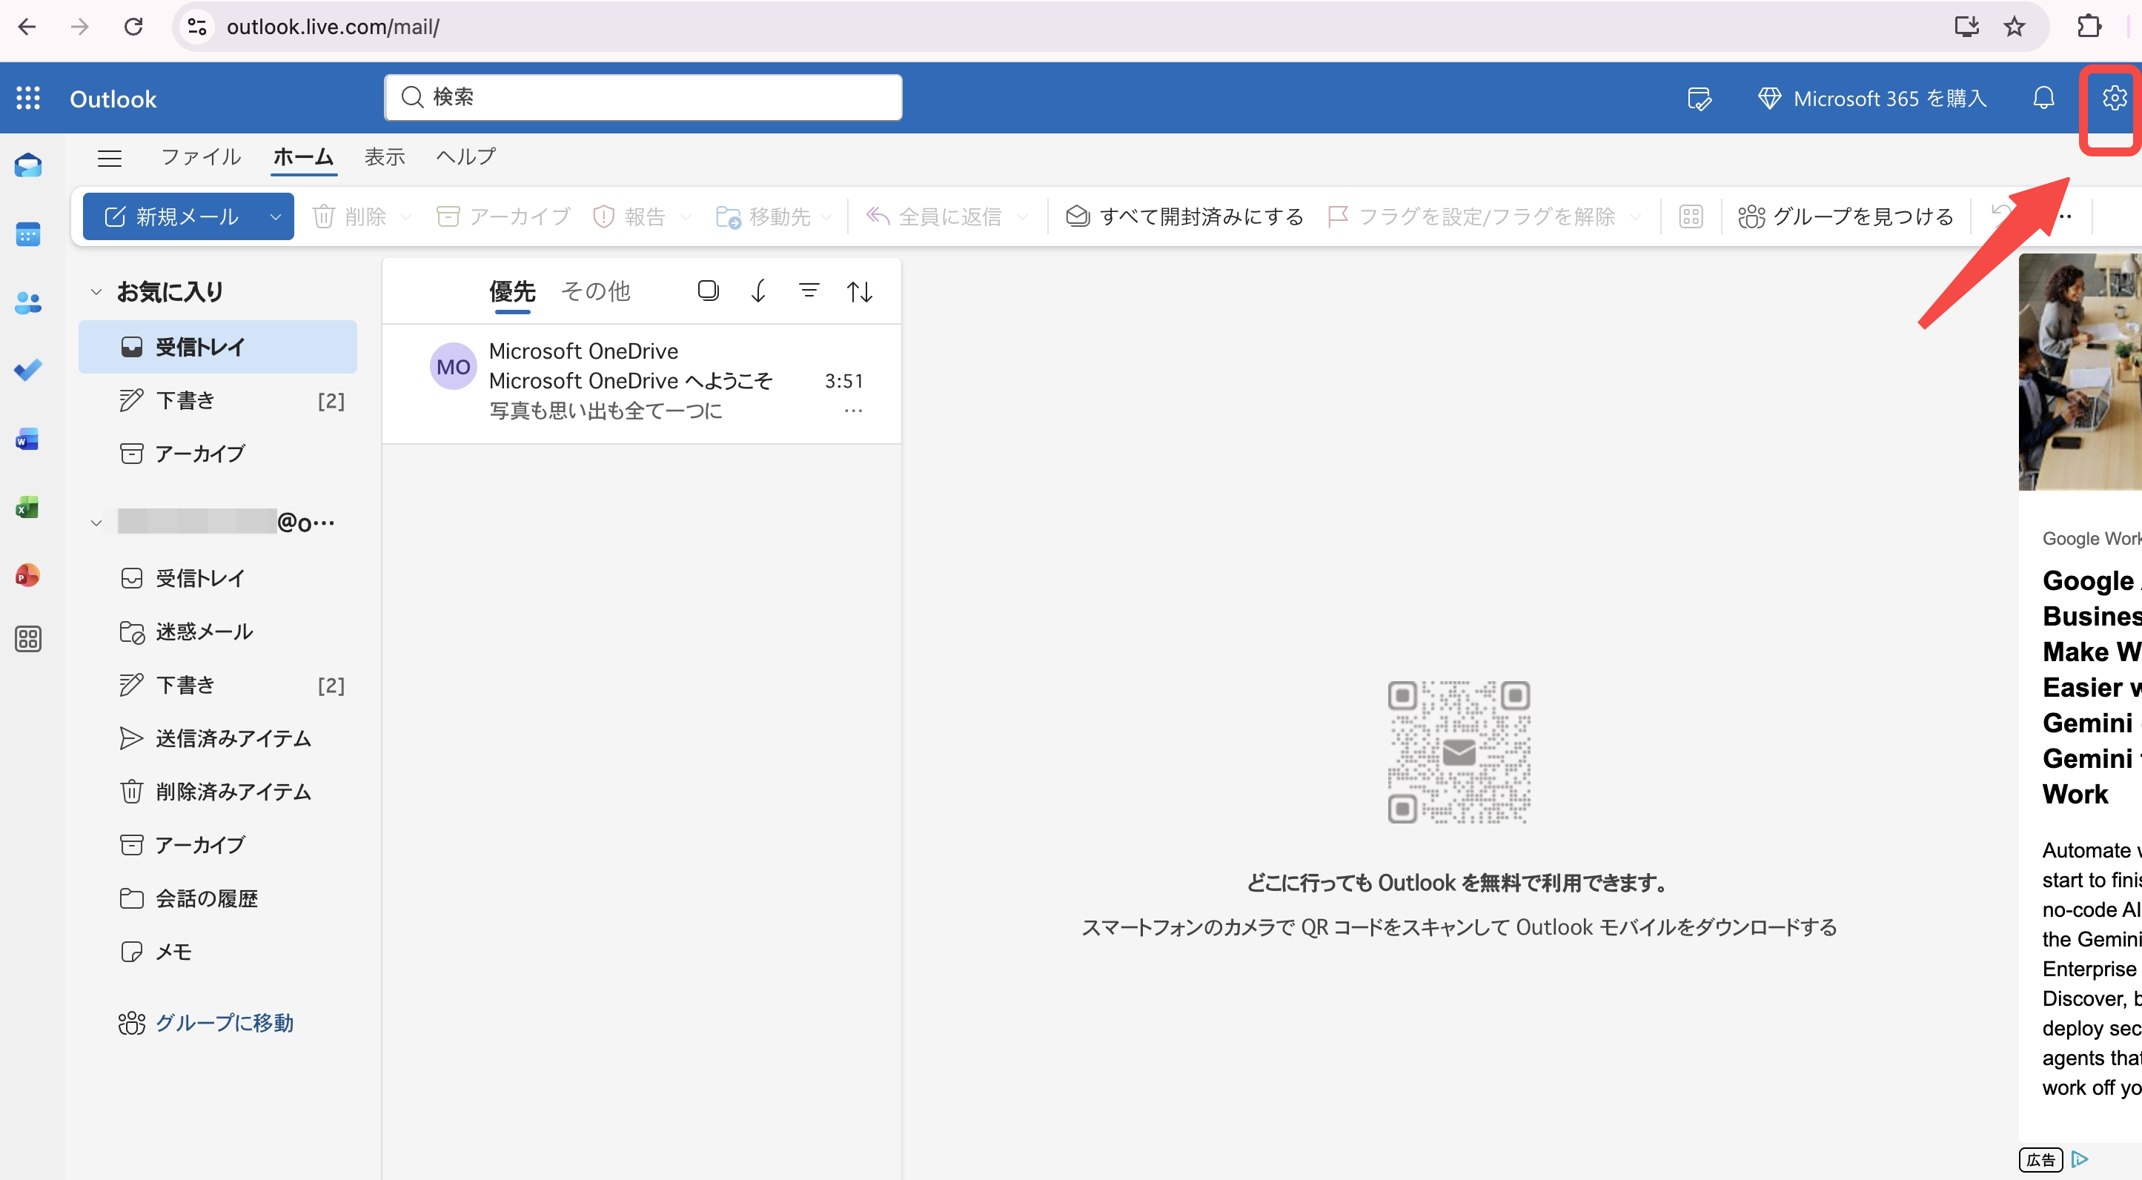Jump to message icon in list header
The width and height of the screenshot is (2142, 1180).
point(758,291)
